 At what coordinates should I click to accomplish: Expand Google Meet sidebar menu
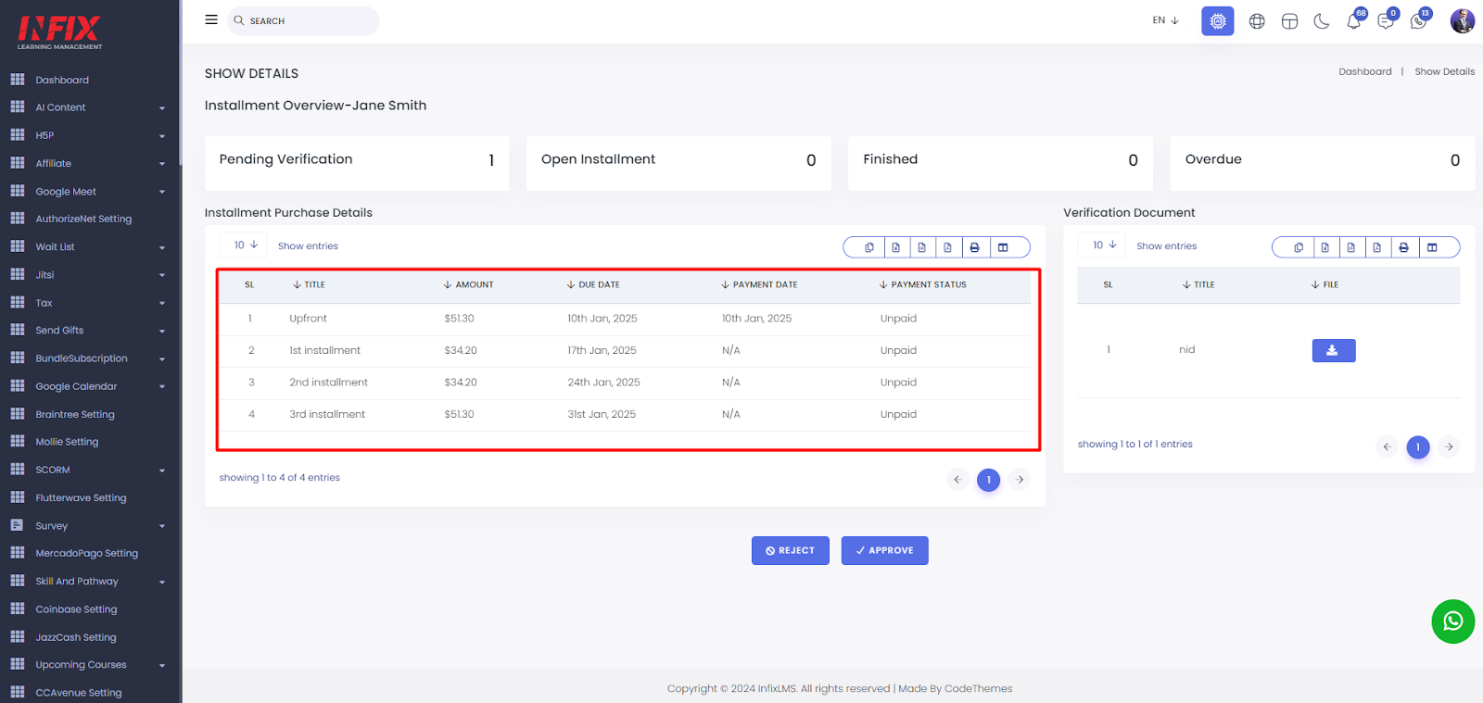point(89,192)
